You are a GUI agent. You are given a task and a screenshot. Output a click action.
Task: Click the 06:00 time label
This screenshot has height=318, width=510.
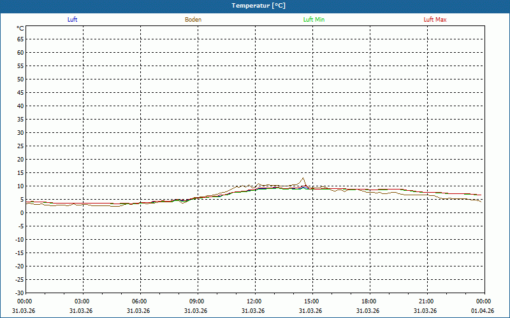[139, 301]
